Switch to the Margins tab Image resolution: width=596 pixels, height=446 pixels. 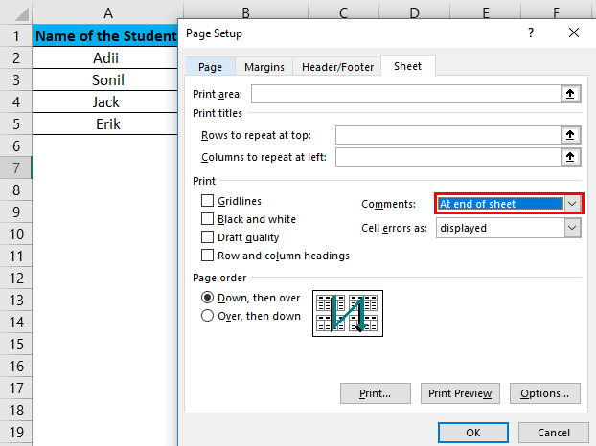pos(264,67)
